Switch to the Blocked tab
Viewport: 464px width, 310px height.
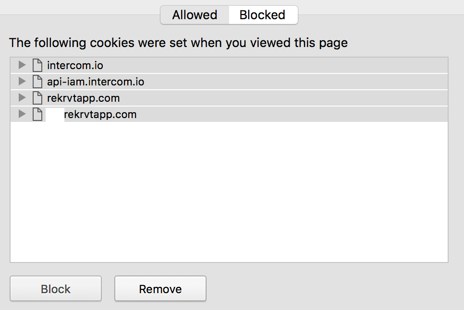click(262, 15)
